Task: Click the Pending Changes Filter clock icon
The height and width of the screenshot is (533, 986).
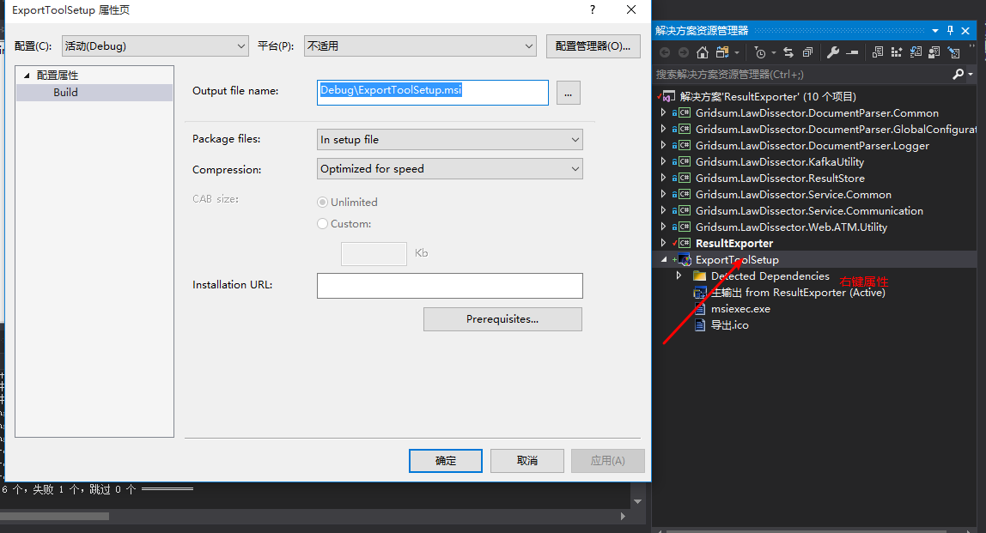Action: 760,52
